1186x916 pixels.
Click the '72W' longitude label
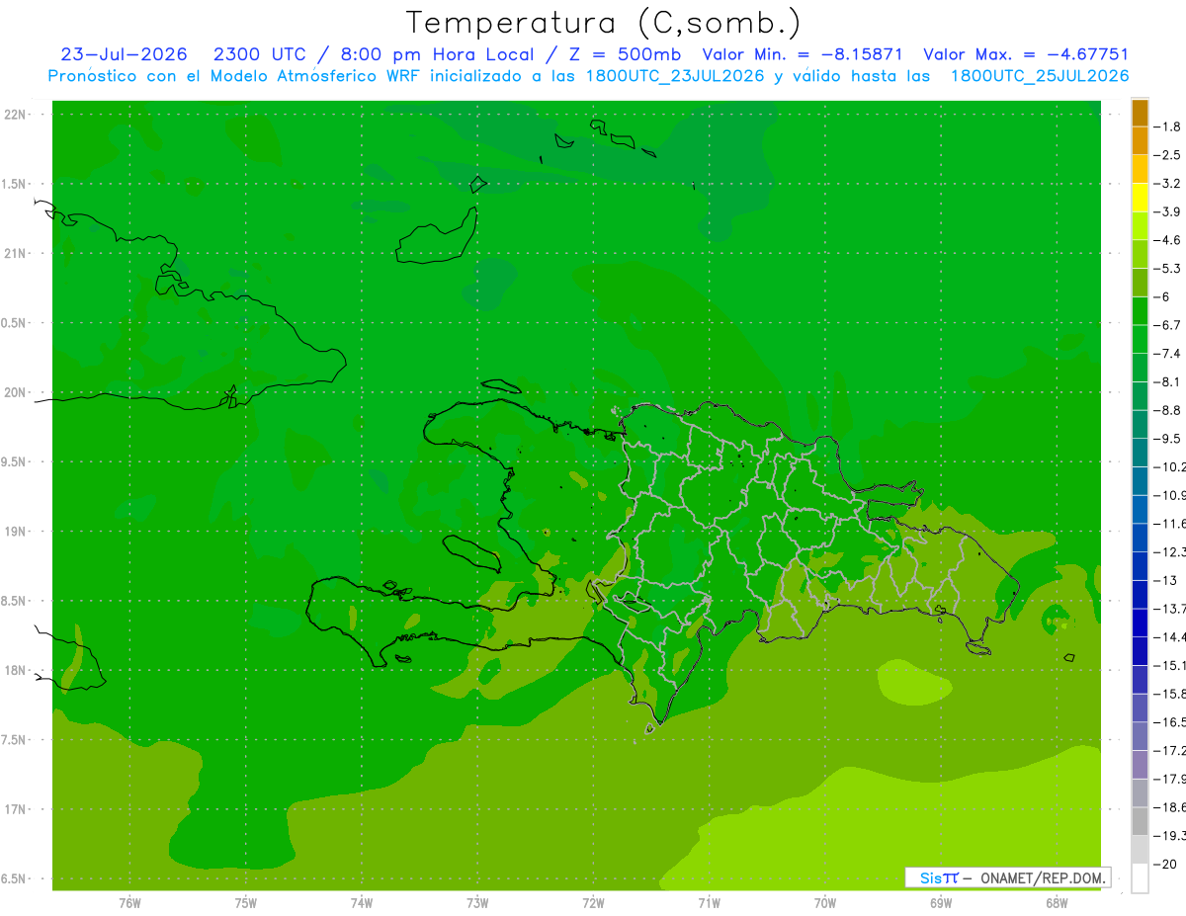click(593, 902)
